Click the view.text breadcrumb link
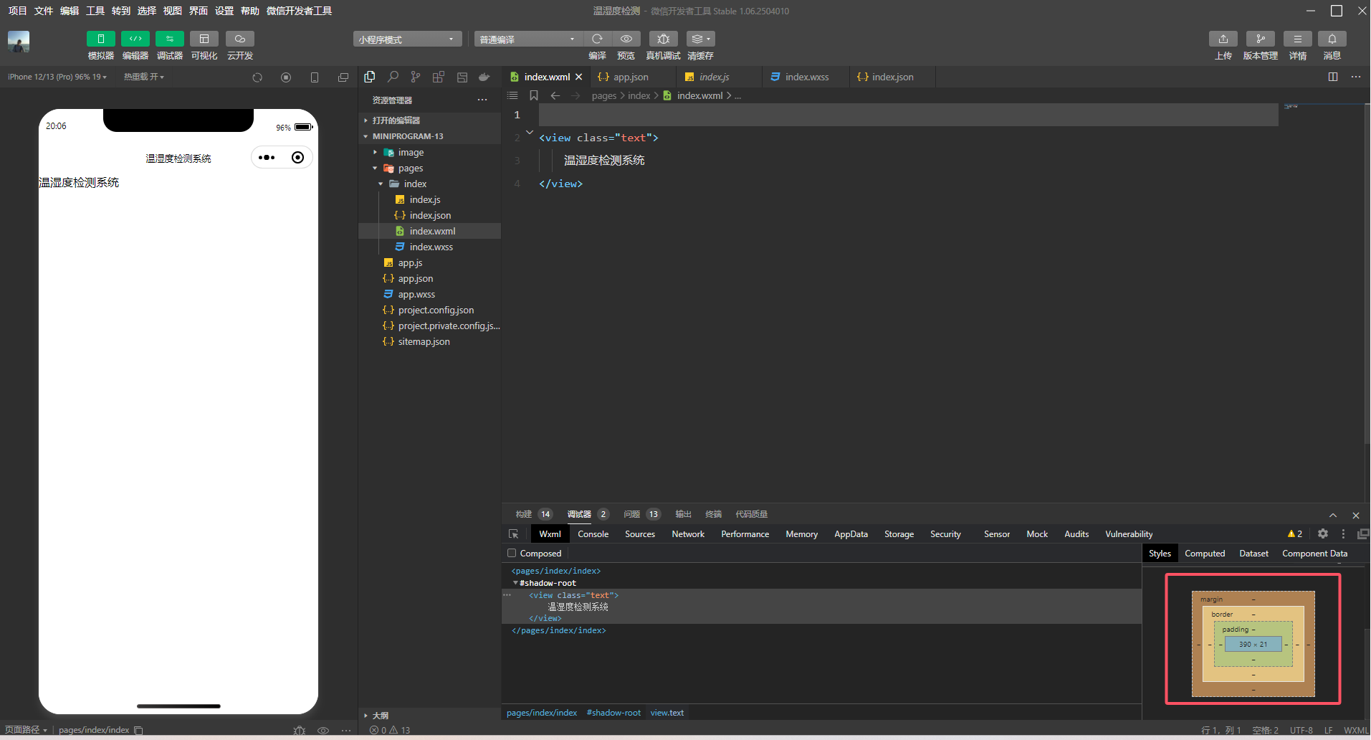The image size is (1371, 740). click(x=667, y=713)
